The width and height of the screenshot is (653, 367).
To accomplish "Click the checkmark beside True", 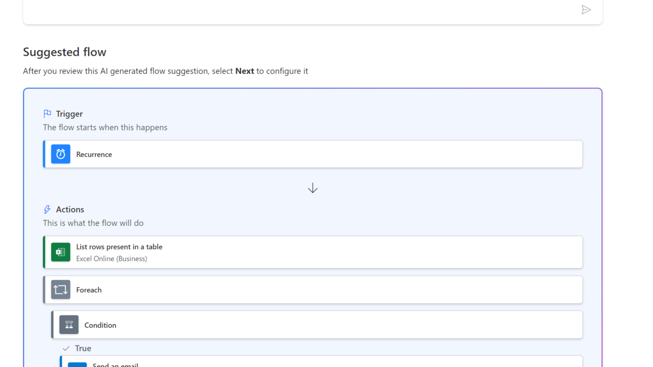I will click(66, 349).
